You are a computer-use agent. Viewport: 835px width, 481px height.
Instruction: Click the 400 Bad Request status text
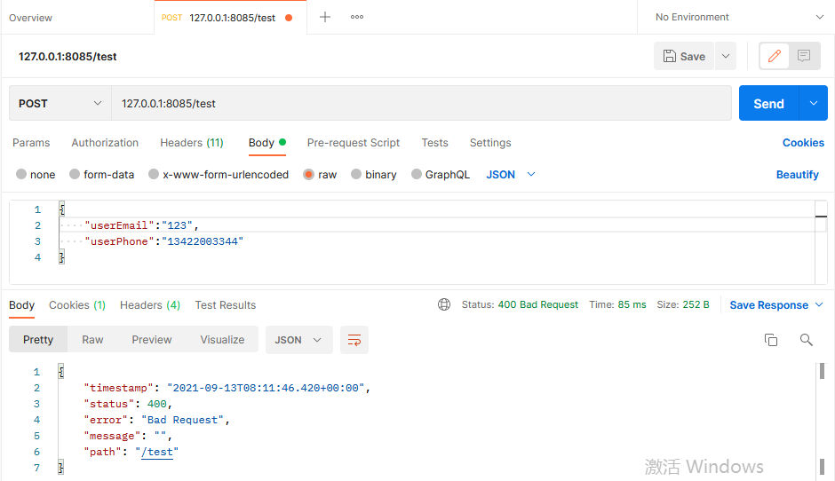point(537,304)
